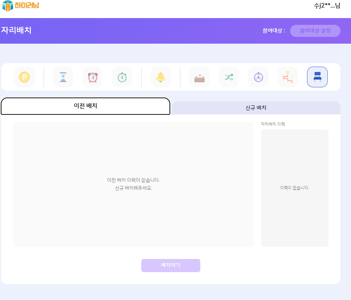This screenshot has height=300, width=351.
Task: Open the green stopwatch tool
Action: tap(122, 77)
